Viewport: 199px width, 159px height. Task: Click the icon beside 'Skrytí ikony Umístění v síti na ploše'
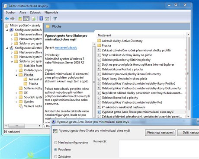pyautogui.click(x=99, y=79)
